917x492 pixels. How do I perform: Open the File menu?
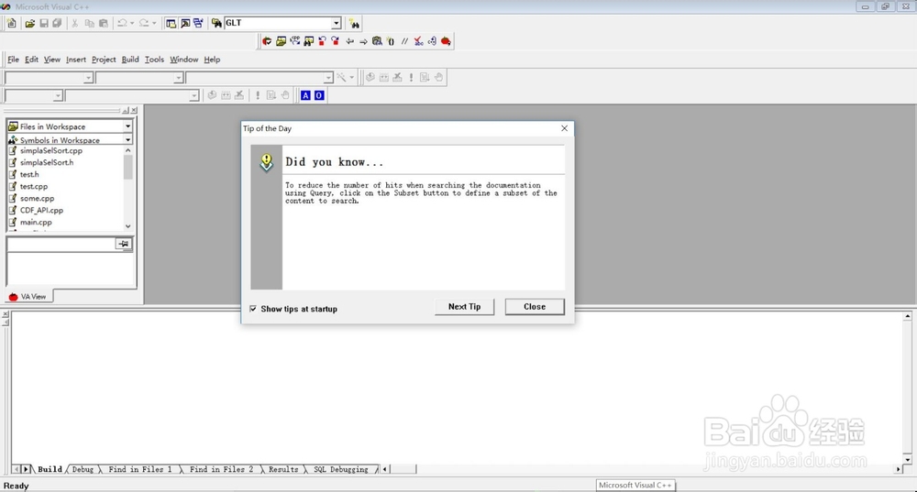click(14, 59)
